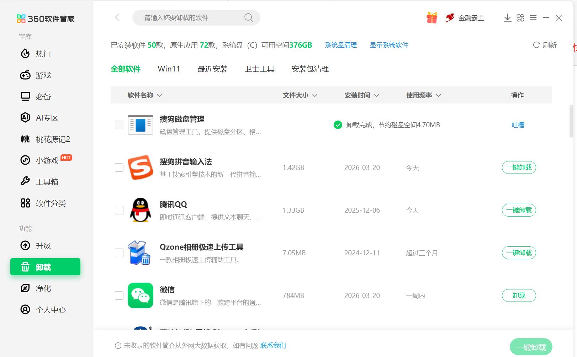Click 一键卸载 for 腾讯QQ

pos(519,210)
